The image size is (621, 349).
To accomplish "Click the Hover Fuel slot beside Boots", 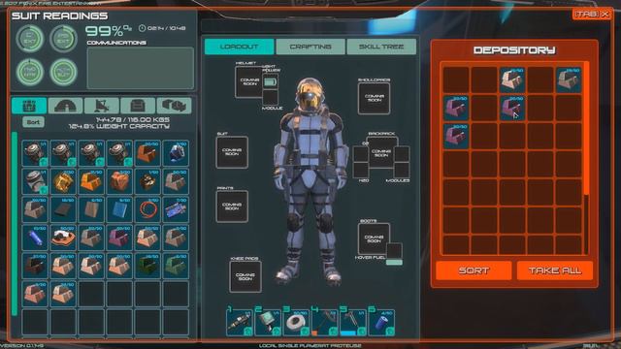I will [x=394, y=250].
